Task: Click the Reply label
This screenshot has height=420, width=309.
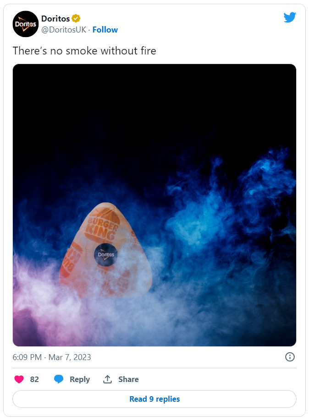Action: pos(80,379)
